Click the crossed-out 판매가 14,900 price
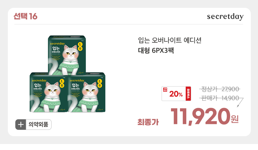This screenshot has height=150, width=258. (x=220, y=98)
